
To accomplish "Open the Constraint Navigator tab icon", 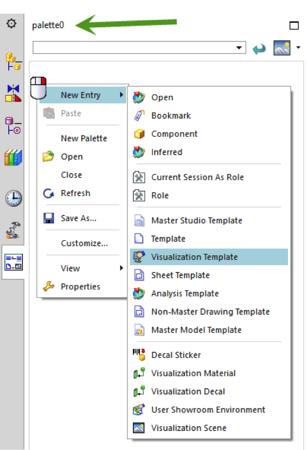I will click(x=13, y=93).
